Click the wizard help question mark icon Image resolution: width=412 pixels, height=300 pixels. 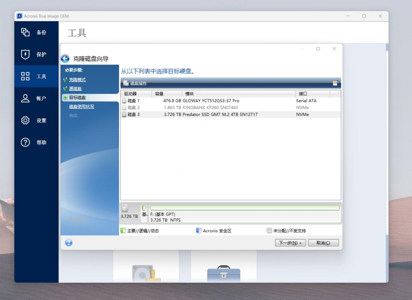[x=69, y=243]
